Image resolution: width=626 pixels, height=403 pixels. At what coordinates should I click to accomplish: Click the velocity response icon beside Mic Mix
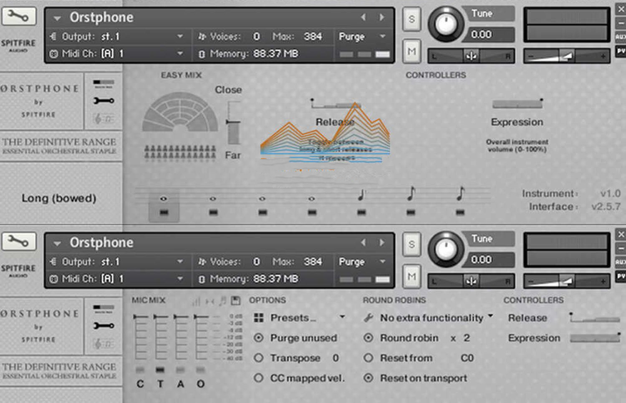point(196,301)
